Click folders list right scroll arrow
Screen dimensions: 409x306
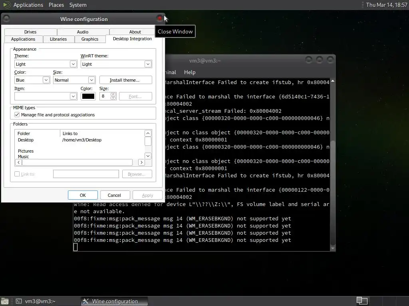[141, 163]
